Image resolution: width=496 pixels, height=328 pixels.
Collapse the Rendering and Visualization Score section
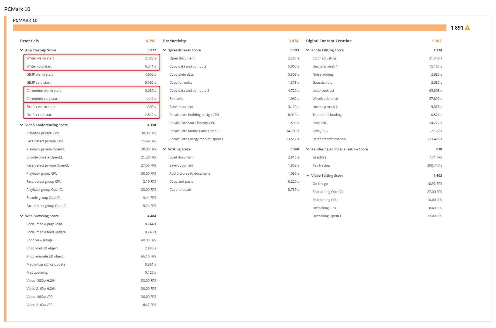tap(308, 149)
